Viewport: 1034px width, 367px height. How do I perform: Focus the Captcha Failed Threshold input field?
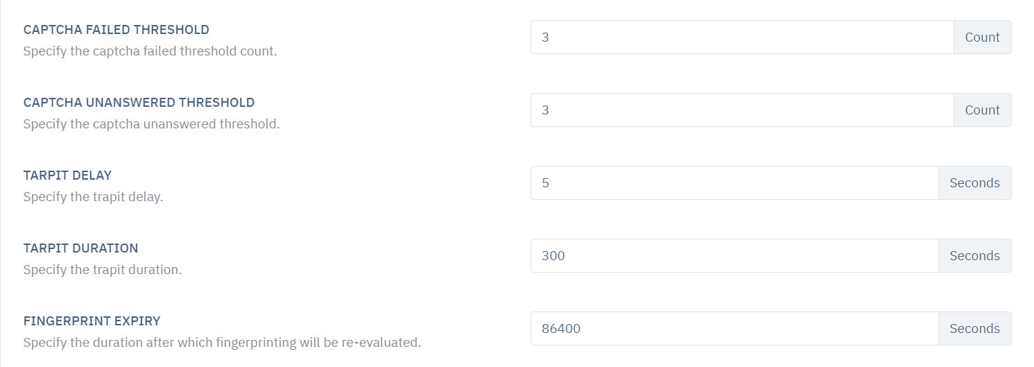coord(742,37)
